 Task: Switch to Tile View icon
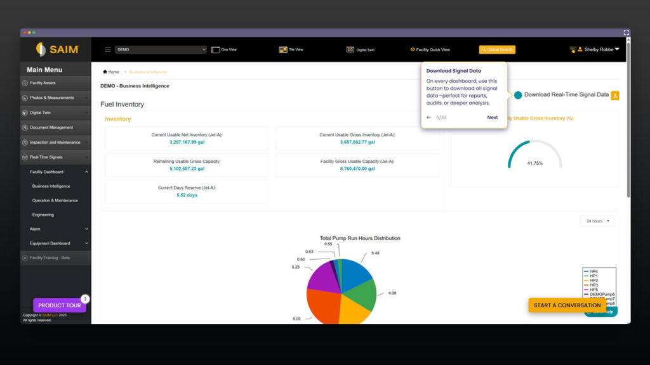[x=283, y=49]
